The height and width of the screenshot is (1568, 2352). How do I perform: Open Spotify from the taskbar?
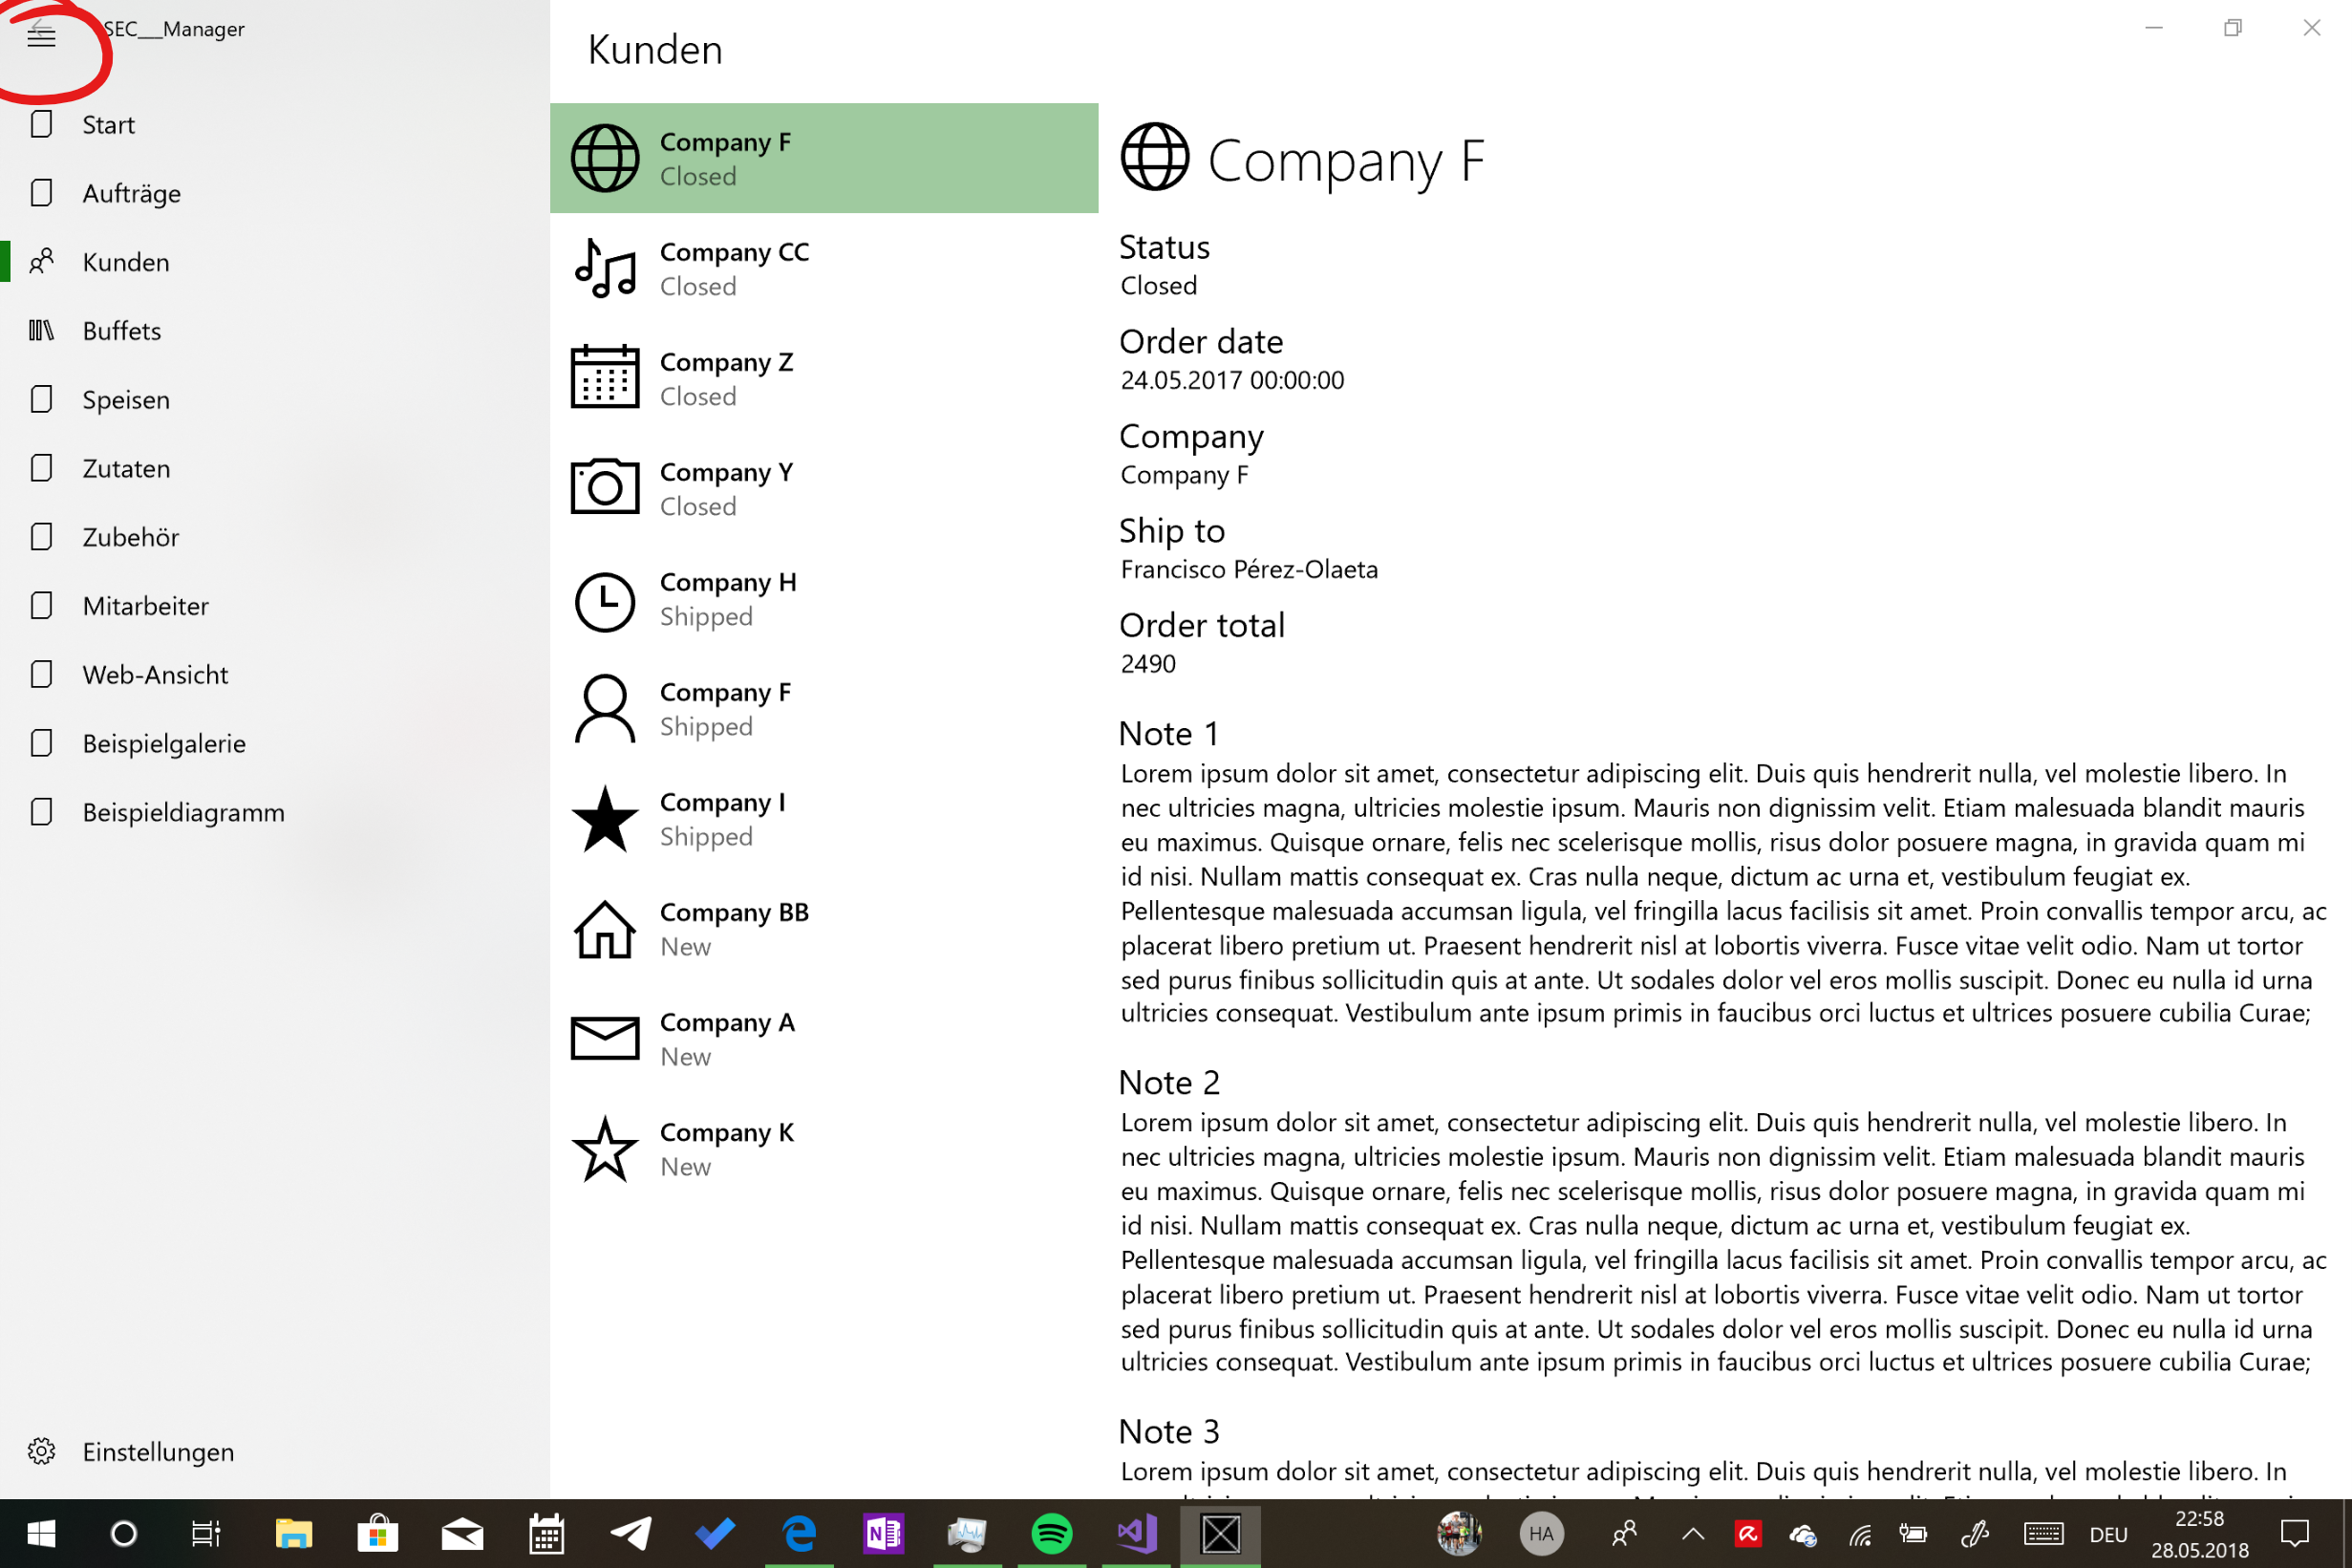(1051, 1533)
